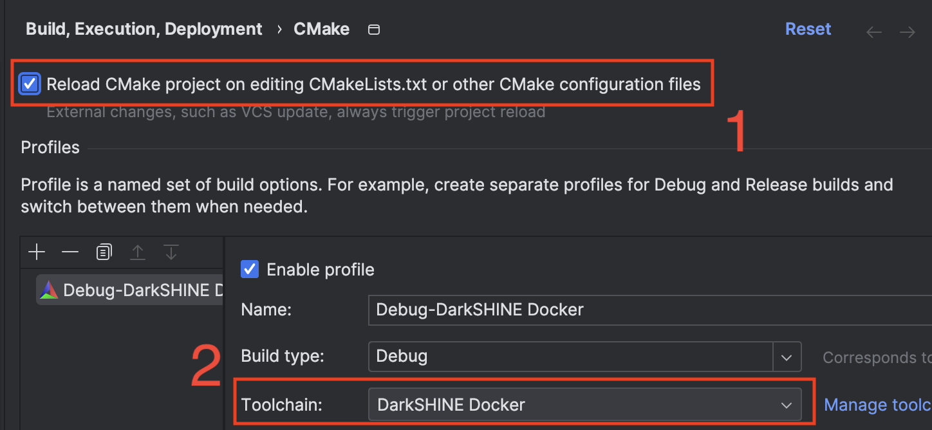932x430 pixels.
Task: Click the Build type field showing Debug
Action: (571, 357)
